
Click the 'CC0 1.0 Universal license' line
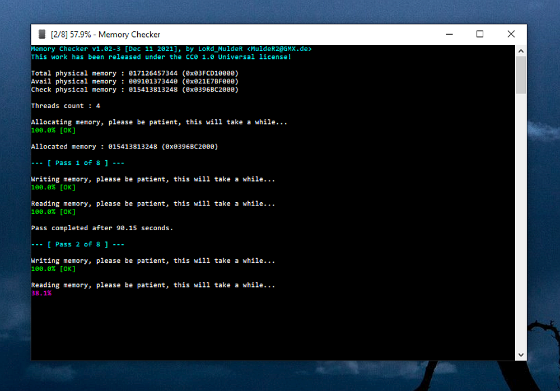point(161,57)
